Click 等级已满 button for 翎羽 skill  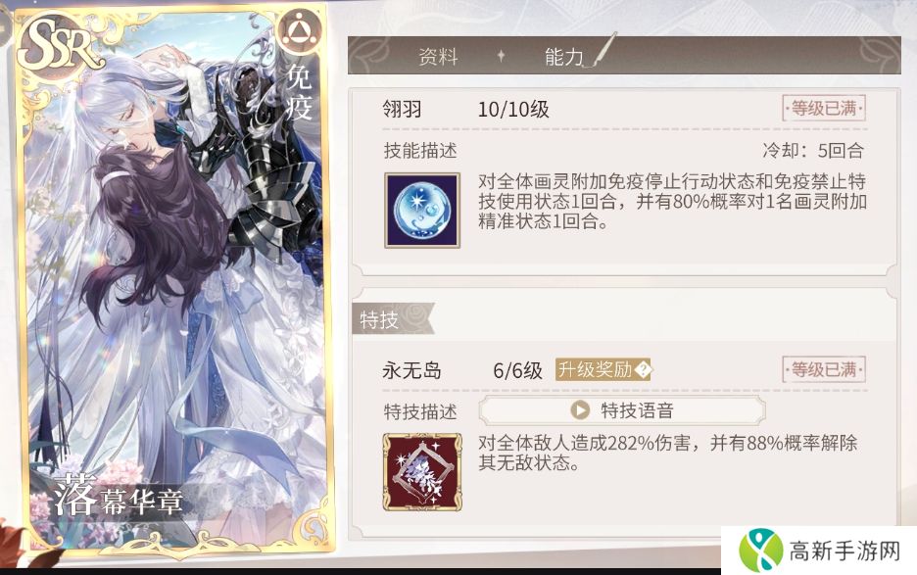[x=823, y=108]
